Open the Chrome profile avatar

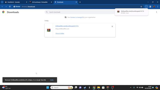click(x=154, y=7)
